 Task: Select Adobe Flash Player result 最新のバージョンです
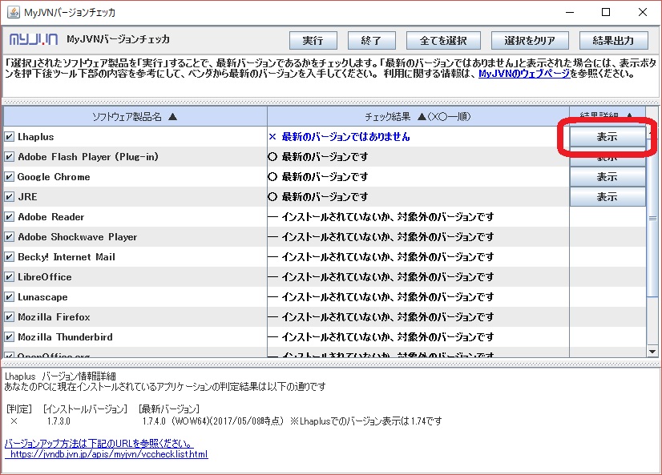tap(325, 157)
